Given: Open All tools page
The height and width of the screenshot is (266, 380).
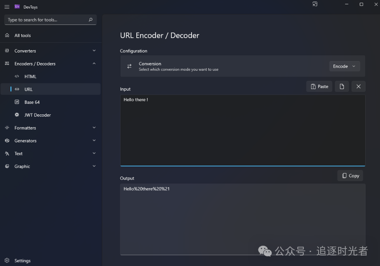Looking at the screenshot, I should (x=51, y=35).
